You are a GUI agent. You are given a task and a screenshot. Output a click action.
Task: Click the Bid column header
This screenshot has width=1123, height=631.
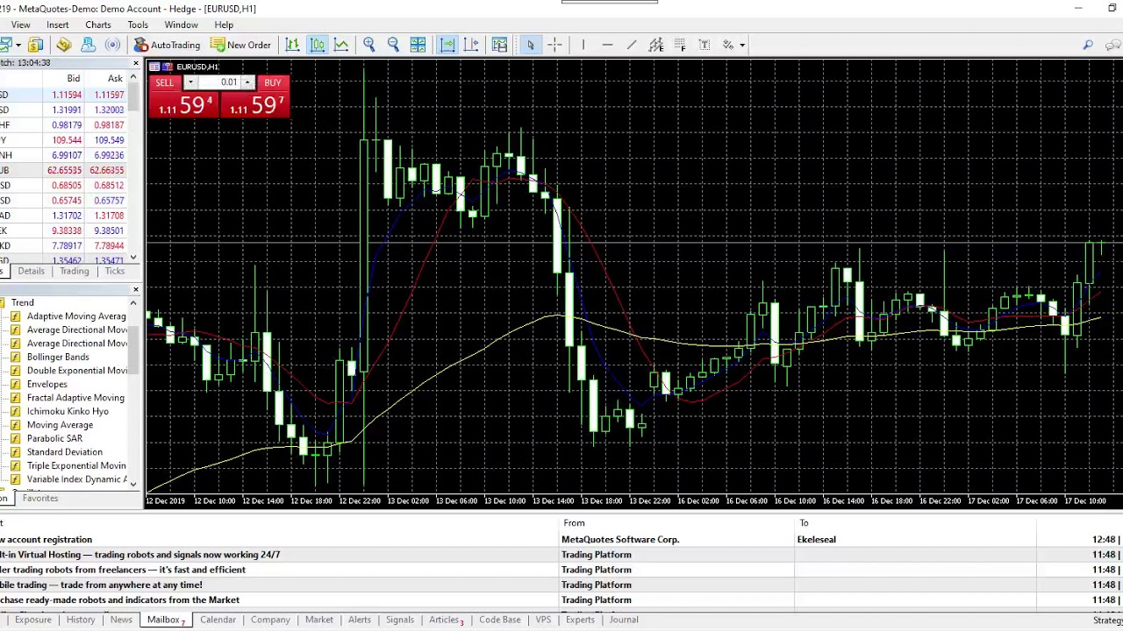pos(73,78)
